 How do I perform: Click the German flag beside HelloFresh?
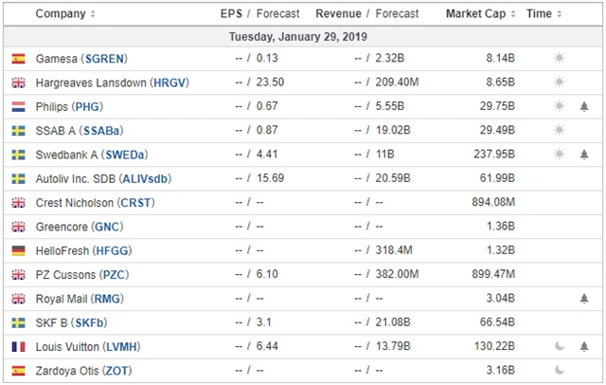pyautogui.click(x=18, y=250)
